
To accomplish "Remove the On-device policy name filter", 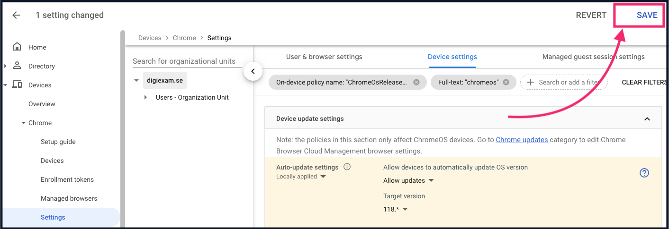I will 416,82.
